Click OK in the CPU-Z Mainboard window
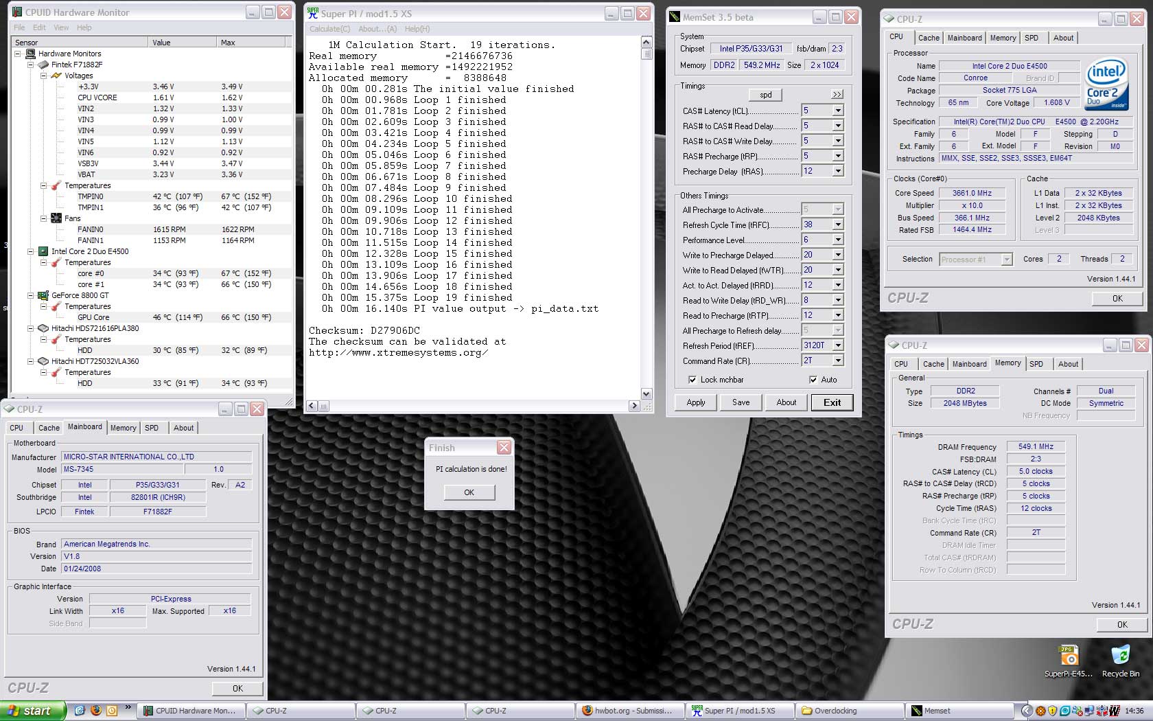This screenshot has width=1153, height=721. coord(237,688)
